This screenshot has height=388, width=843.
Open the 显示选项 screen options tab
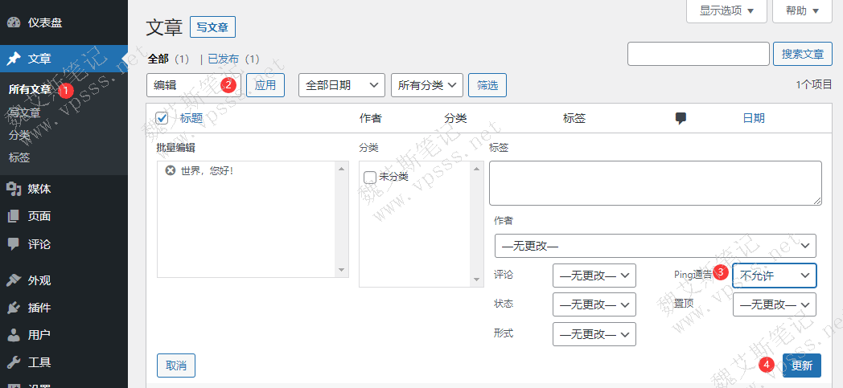click(726, 11)
